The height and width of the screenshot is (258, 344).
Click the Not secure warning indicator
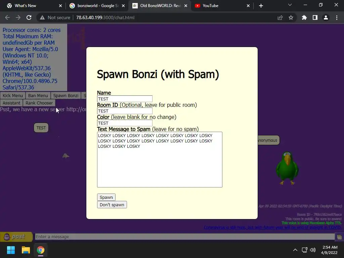pos(55,17)
